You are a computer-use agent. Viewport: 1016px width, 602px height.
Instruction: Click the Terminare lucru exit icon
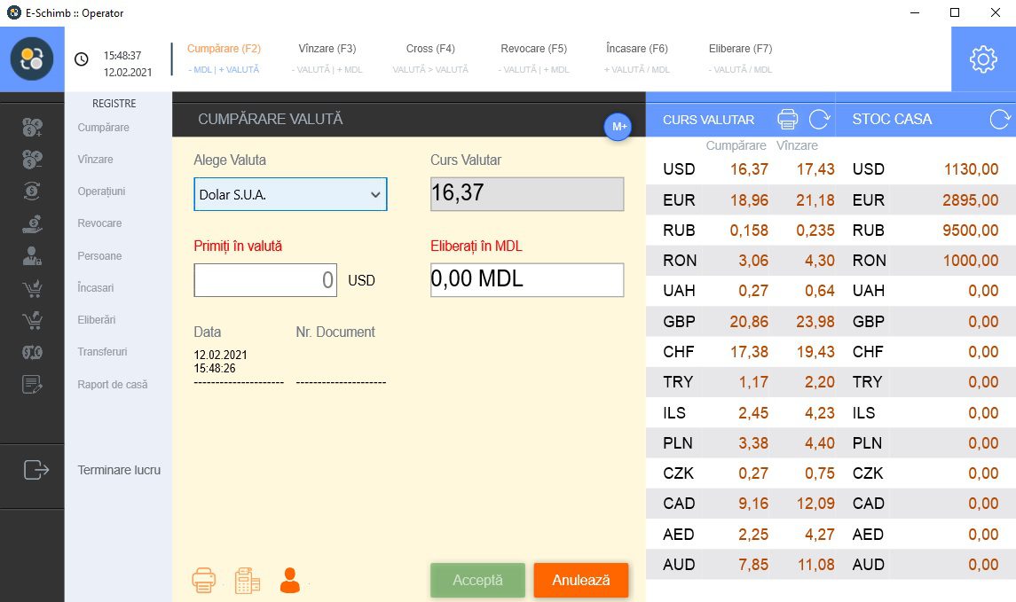36,469
